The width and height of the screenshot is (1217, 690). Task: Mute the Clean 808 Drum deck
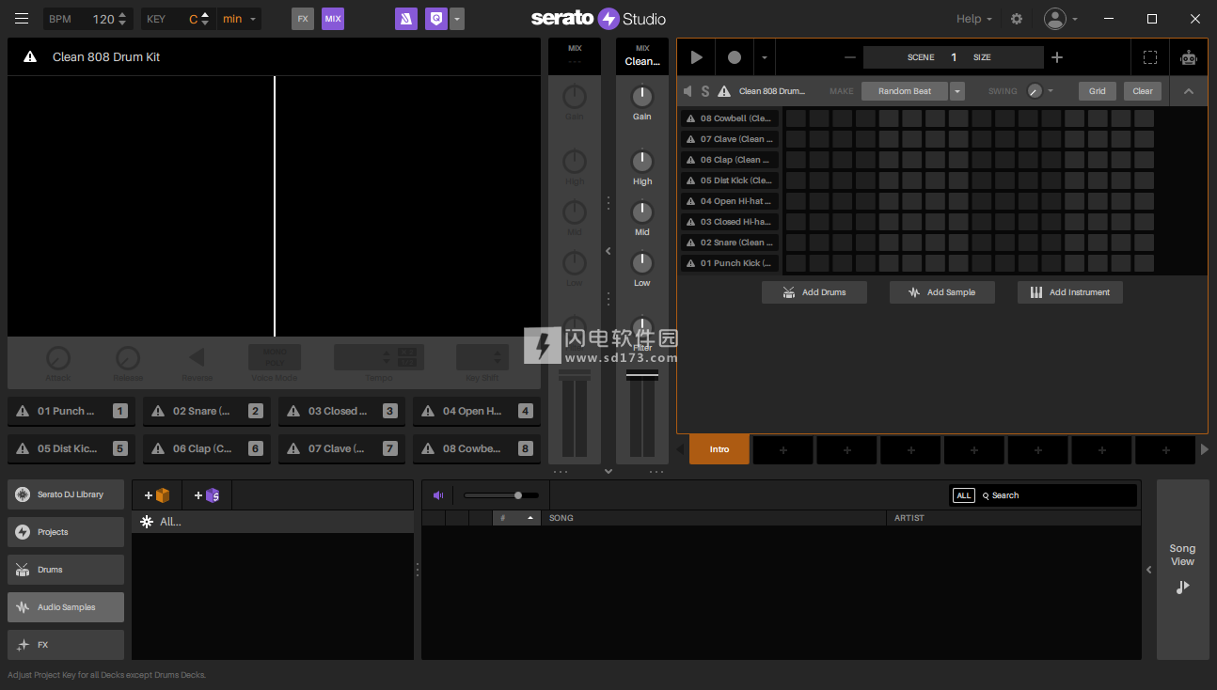click(688, 91)
